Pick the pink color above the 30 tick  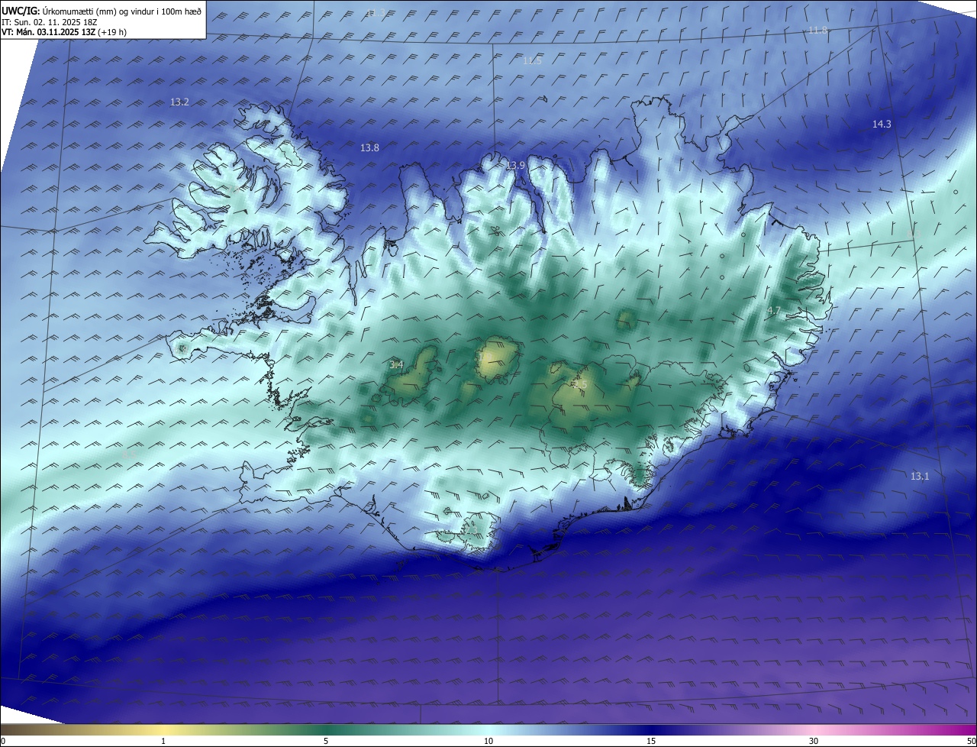814,729
